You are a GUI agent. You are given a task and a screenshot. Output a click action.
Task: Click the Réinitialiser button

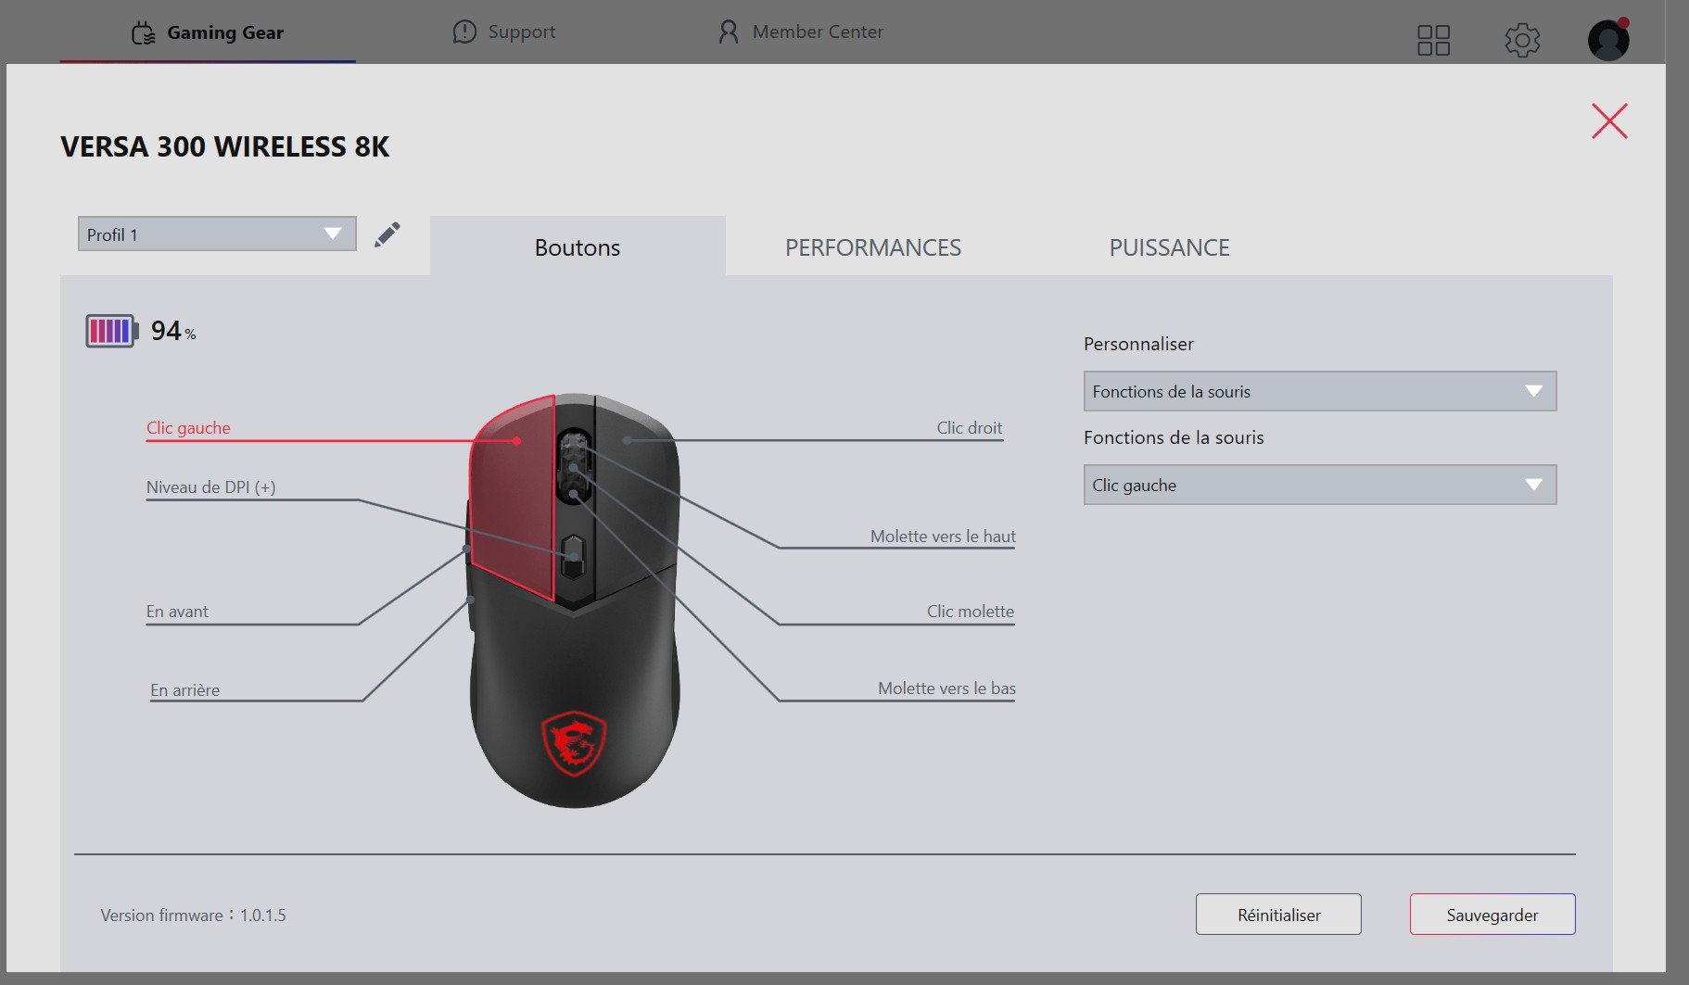1278,915
